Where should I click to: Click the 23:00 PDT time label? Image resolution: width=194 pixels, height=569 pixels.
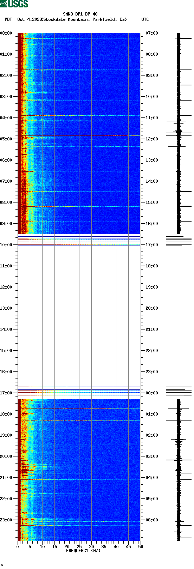point(6,520)
